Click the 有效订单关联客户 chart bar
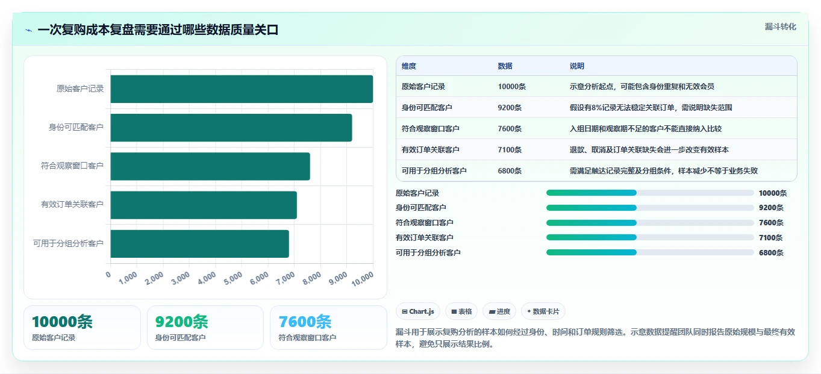Image resolution: width=821 pixels, height=374 pixels. point(204,205)
